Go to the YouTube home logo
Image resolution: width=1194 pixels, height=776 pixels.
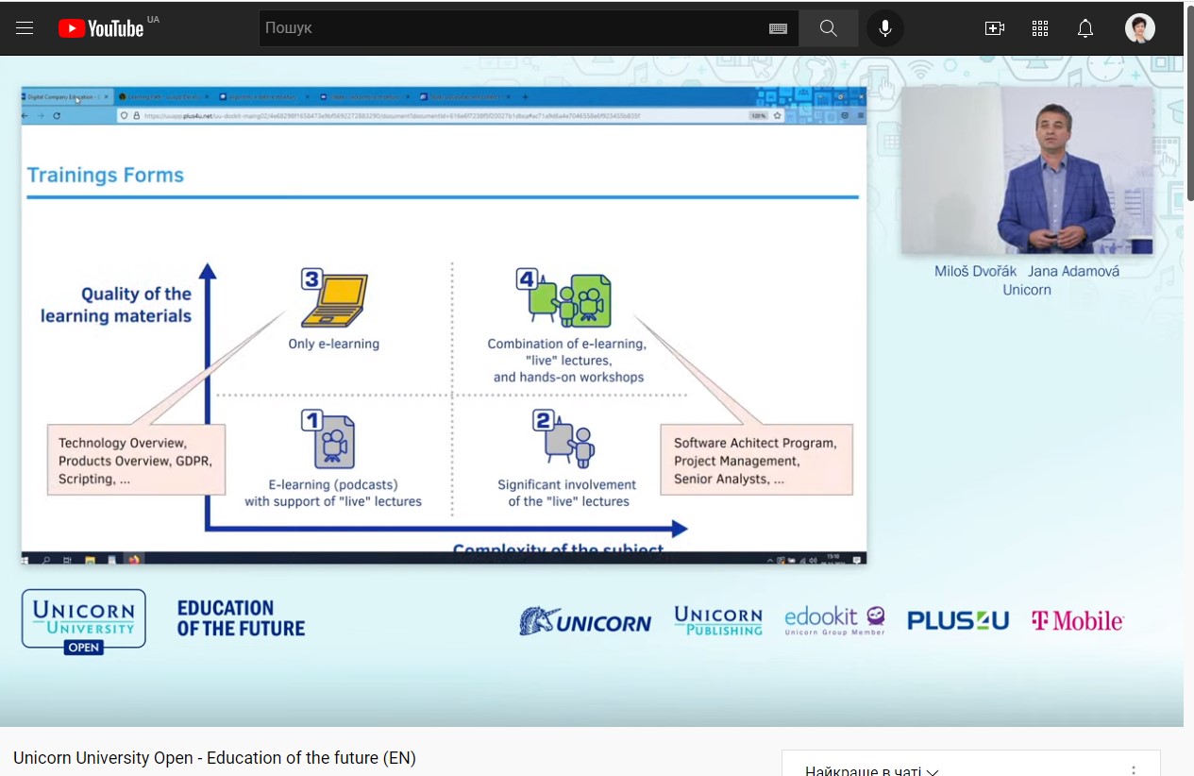coord(101,28)
